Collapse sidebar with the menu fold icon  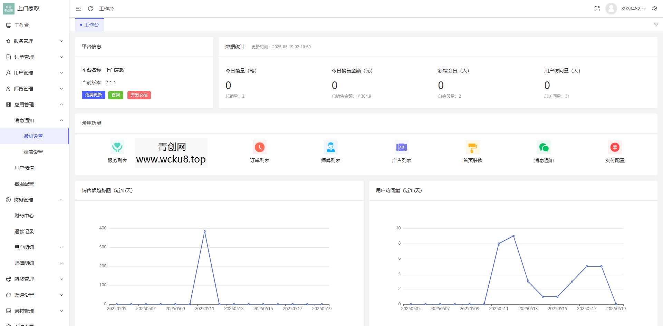click(78, 9)
